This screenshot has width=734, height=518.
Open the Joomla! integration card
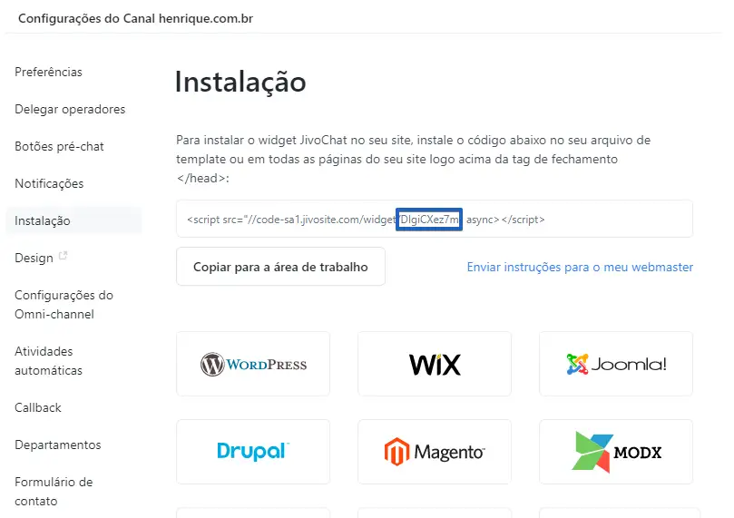pos(615,364)
